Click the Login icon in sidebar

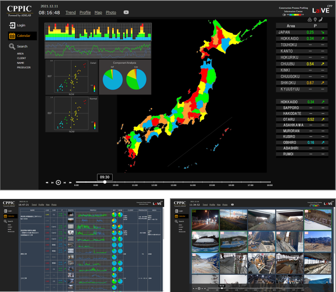pos(12,25)
